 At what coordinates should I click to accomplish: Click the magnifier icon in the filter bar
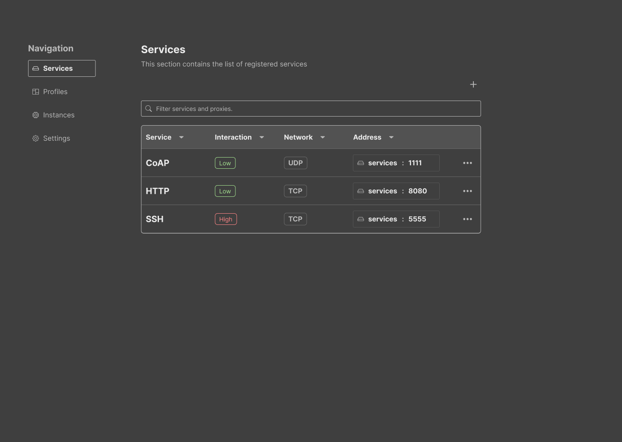pos(149,109)
